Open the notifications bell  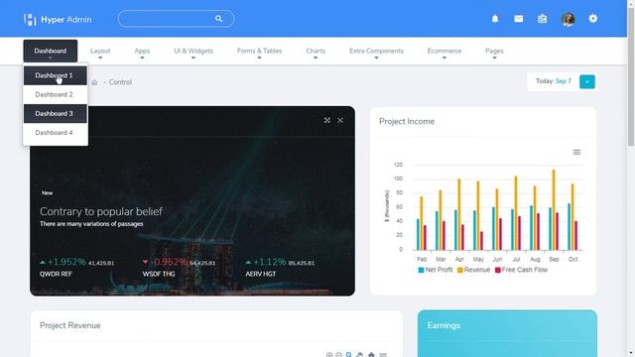[495, 19]
